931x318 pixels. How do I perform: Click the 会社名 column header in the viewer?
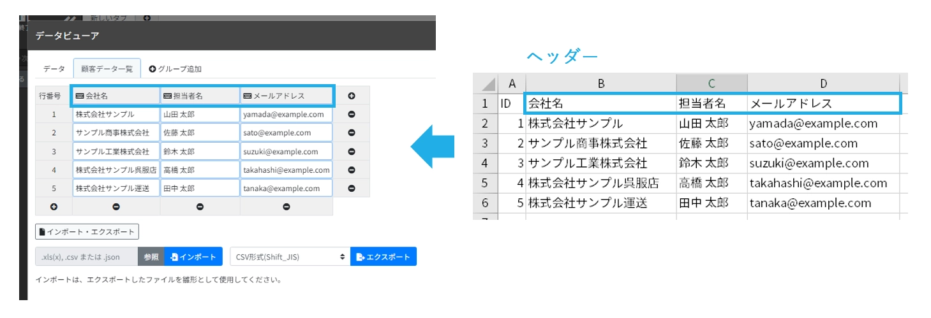pyautogui.click(x=116, y=96)
